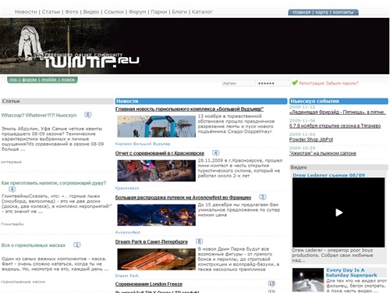Click the логин input field
Screen dimensions: 390x293
click(x=239, y=83)
